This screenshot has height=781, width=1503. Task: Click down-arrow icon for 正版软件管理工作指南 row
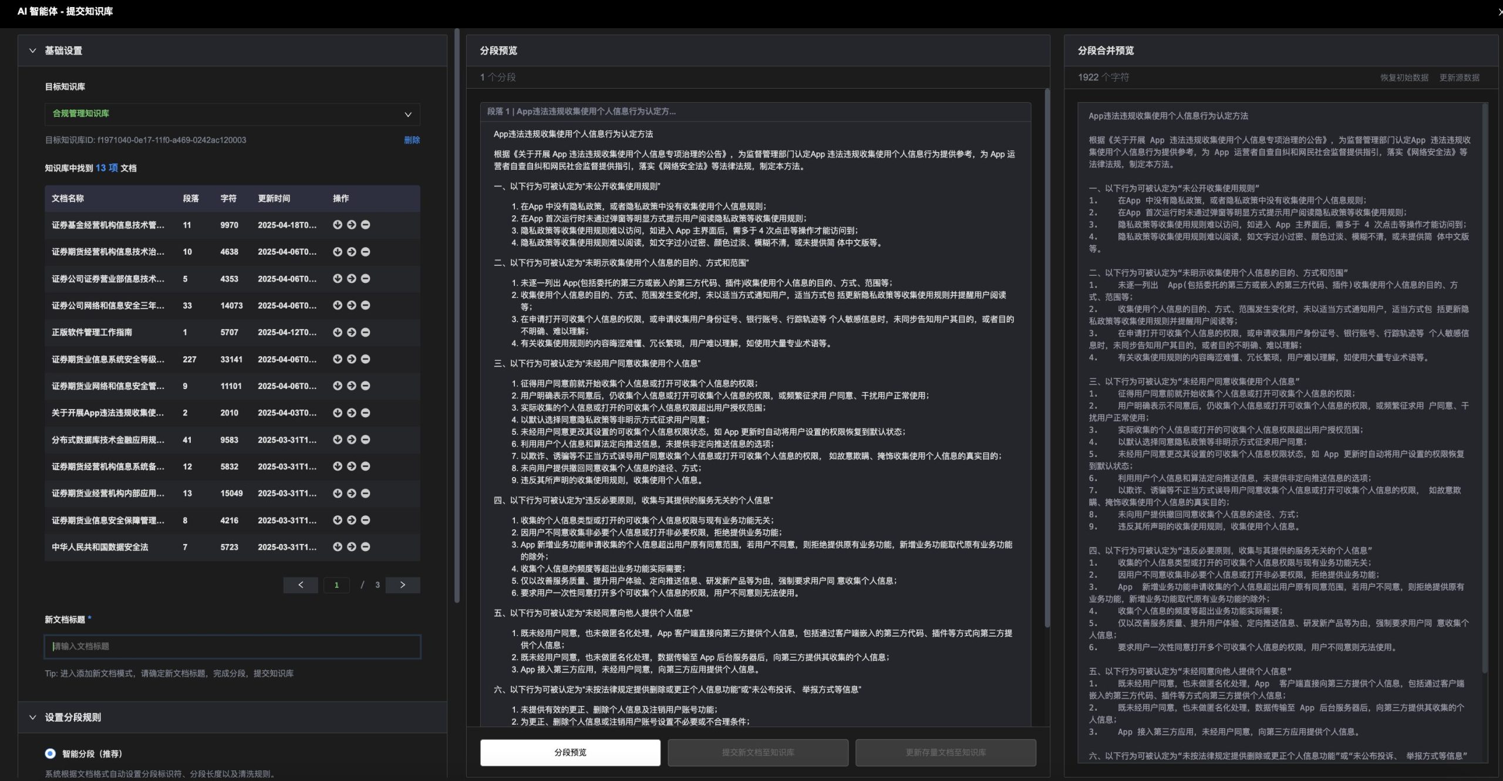(338, 332)
